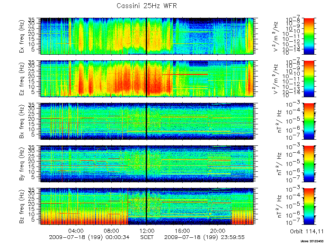Click the Ez frequency spectrogram panel

pos(147,79)
